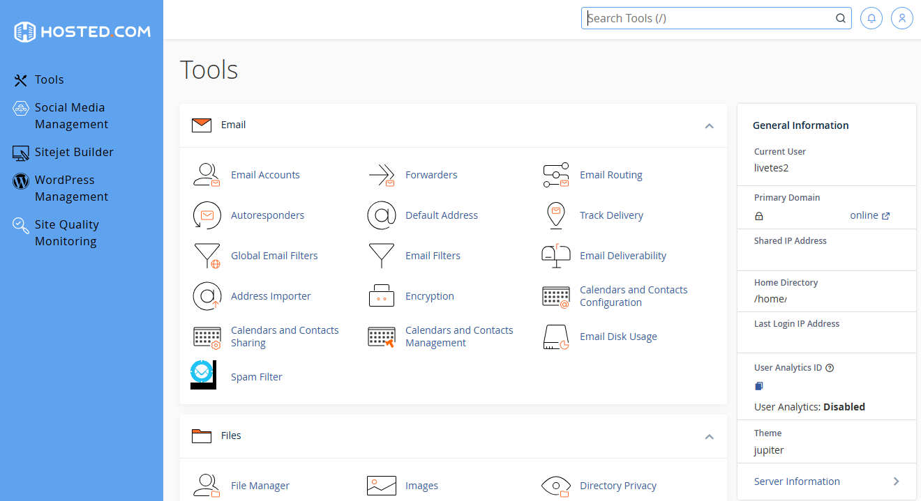Click the notifications bell icon
This screenshot has width=921, height=501.
click(871, 18)
